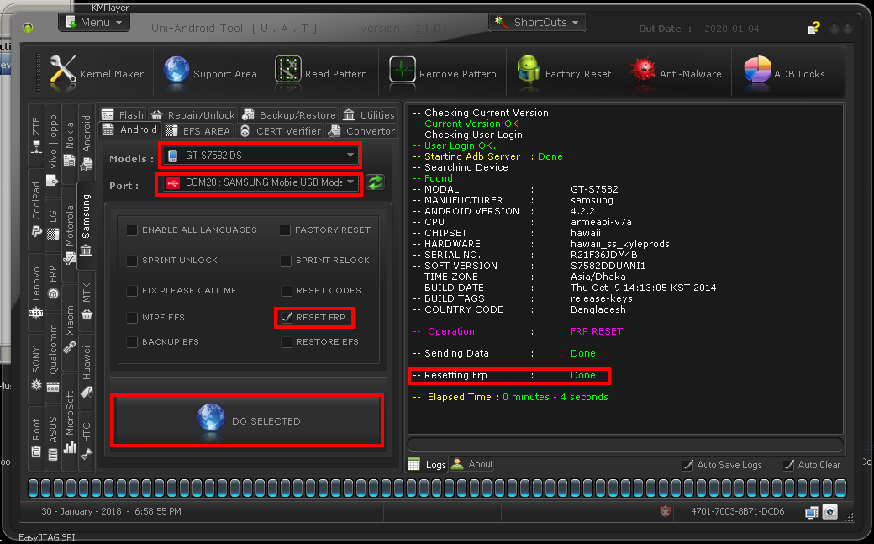
Task: Click the shield icon in status bar
Action: pyautogui.click(x=665, y=511)
